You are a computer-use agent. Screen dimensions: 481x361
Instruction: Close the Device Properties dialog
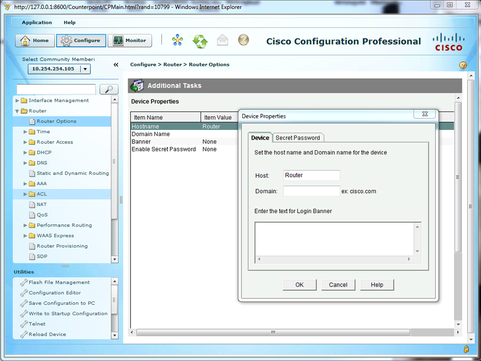(x=424, y=114)
